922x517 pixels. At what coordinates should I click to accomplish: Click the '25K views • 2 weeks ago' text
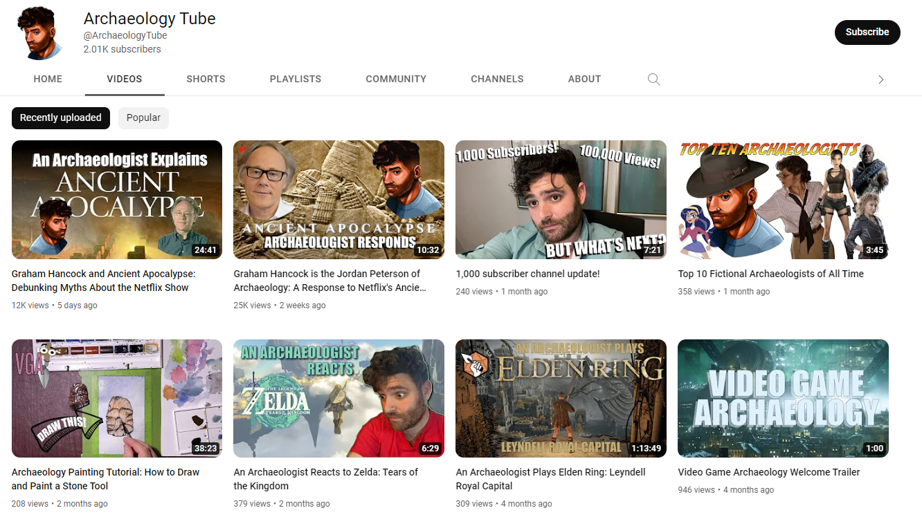coord(280,305)
